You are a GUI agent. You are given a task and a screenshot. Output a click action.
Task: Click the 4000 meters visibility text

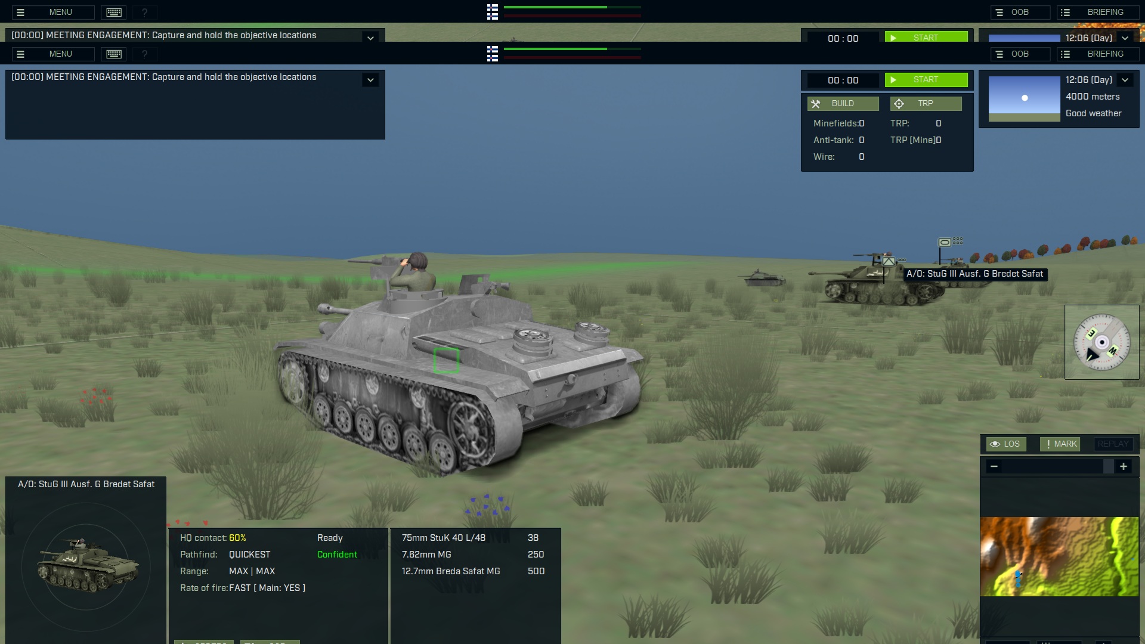click(x=1093, y=97)
